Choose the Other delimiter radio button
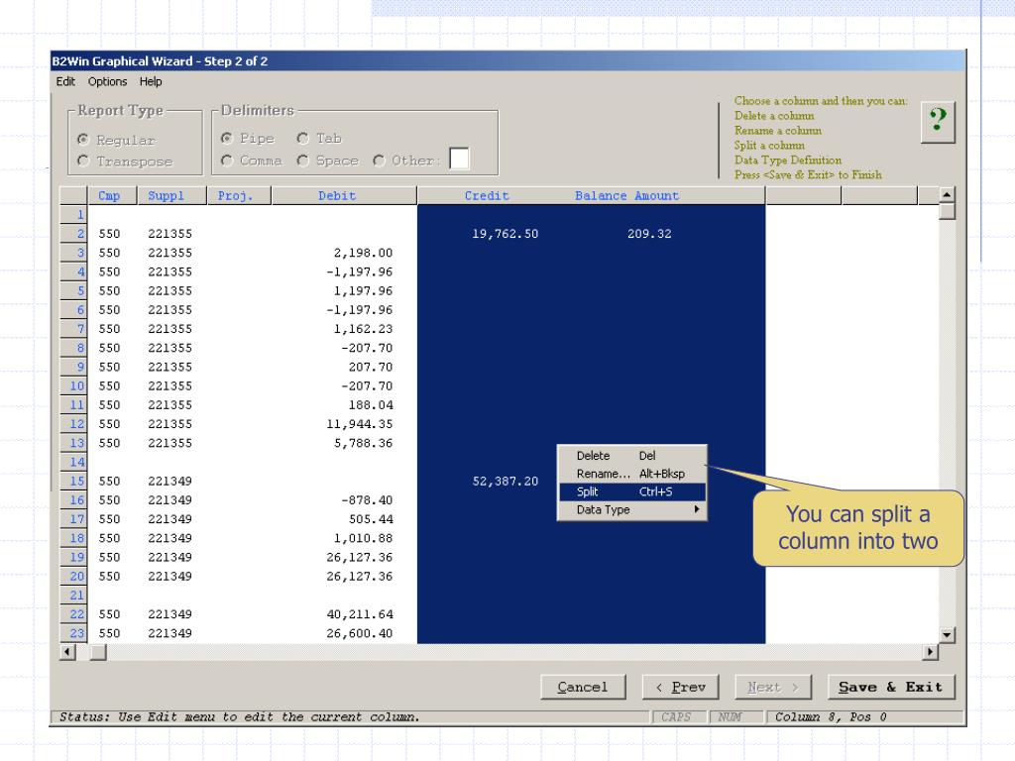 click(379, 161)
